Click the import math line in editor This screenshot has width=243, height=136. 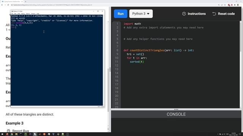[x=132, y=24]
